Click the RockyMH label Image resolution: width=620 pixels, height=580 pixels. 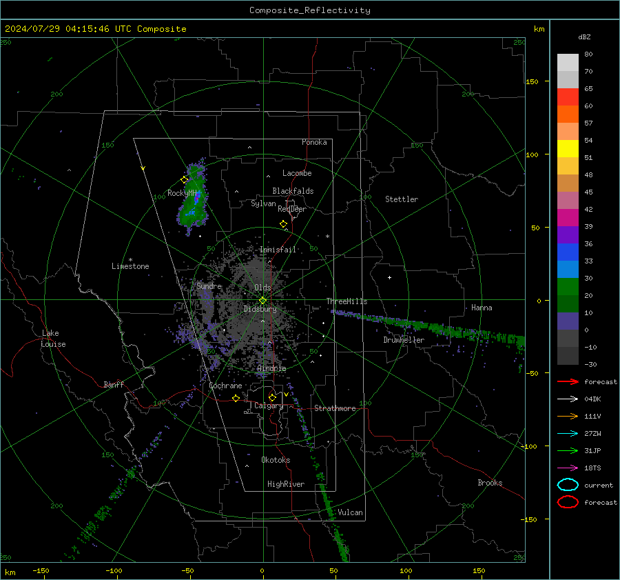point(182,193)
